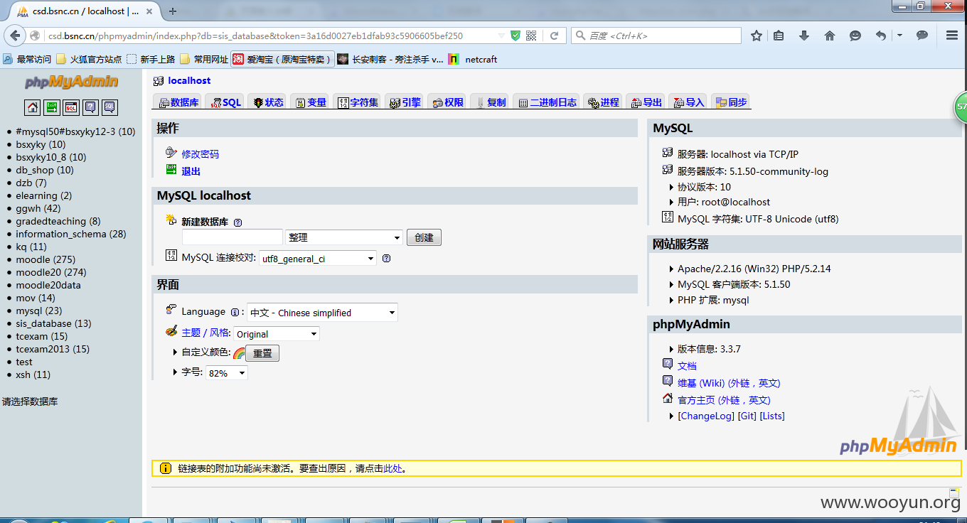Open the 引擎 engines tab

(x=405, y=102)
